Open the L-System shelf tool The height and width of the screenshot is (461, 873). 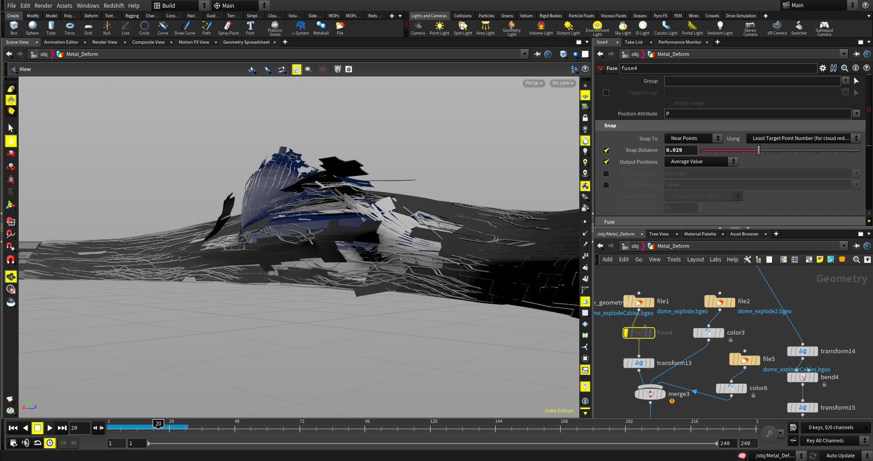[x=300, y=28]
